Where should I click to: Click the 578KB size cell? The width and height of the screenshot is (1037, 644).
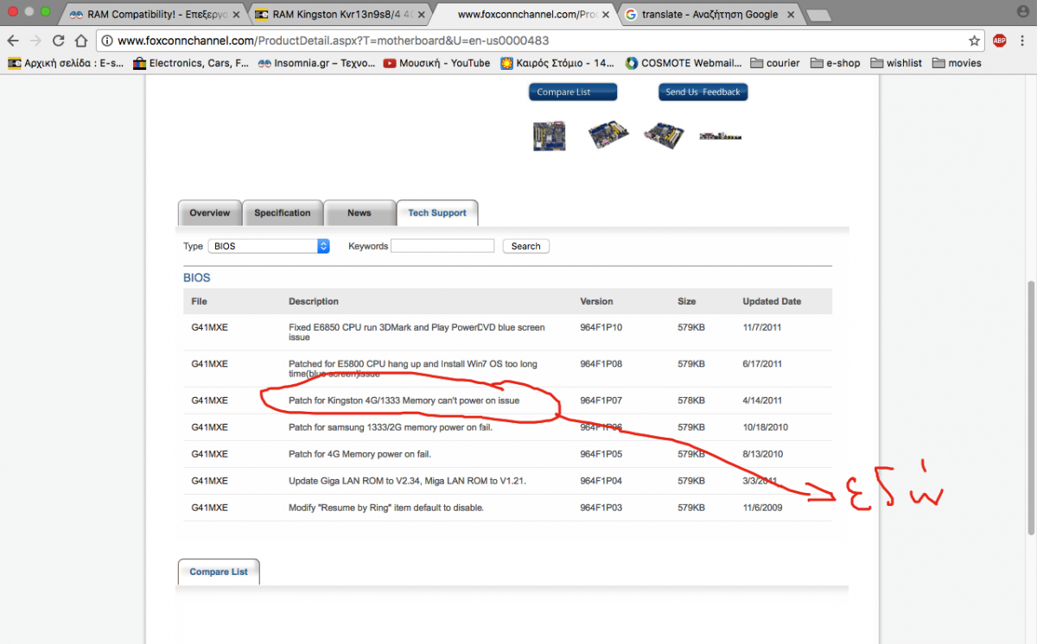point(691,401)
